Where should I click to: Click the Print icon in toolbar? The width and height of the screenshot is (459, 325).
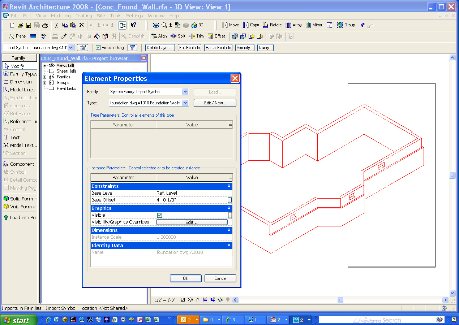click(x=45, y=25)
